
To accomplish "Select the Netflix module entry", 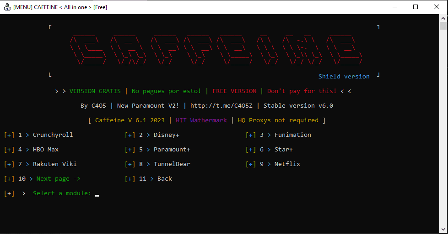I will (x=273, y=164).
